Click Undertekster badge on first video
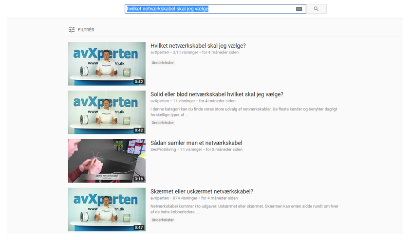This screenshot has height=240, width=410. click(x=163, y=63)
